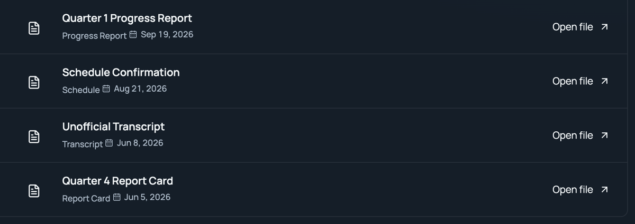The width and height of the screenshot is (635, 224).
Task: Open file for Quarter 4 Report Card
Action: [x=580, y=190]
